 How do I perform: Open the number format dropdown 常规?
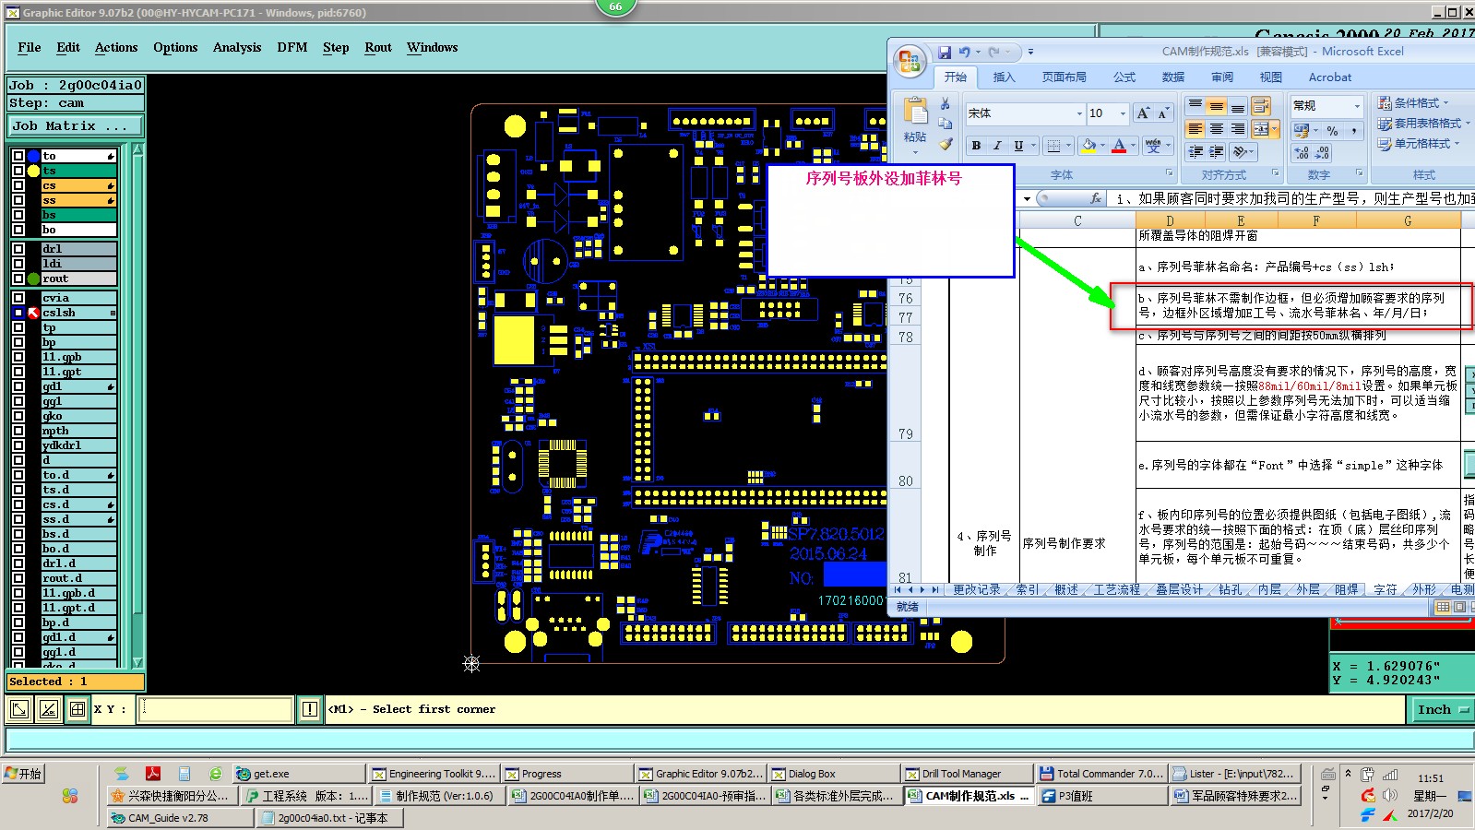point(1356,106)
